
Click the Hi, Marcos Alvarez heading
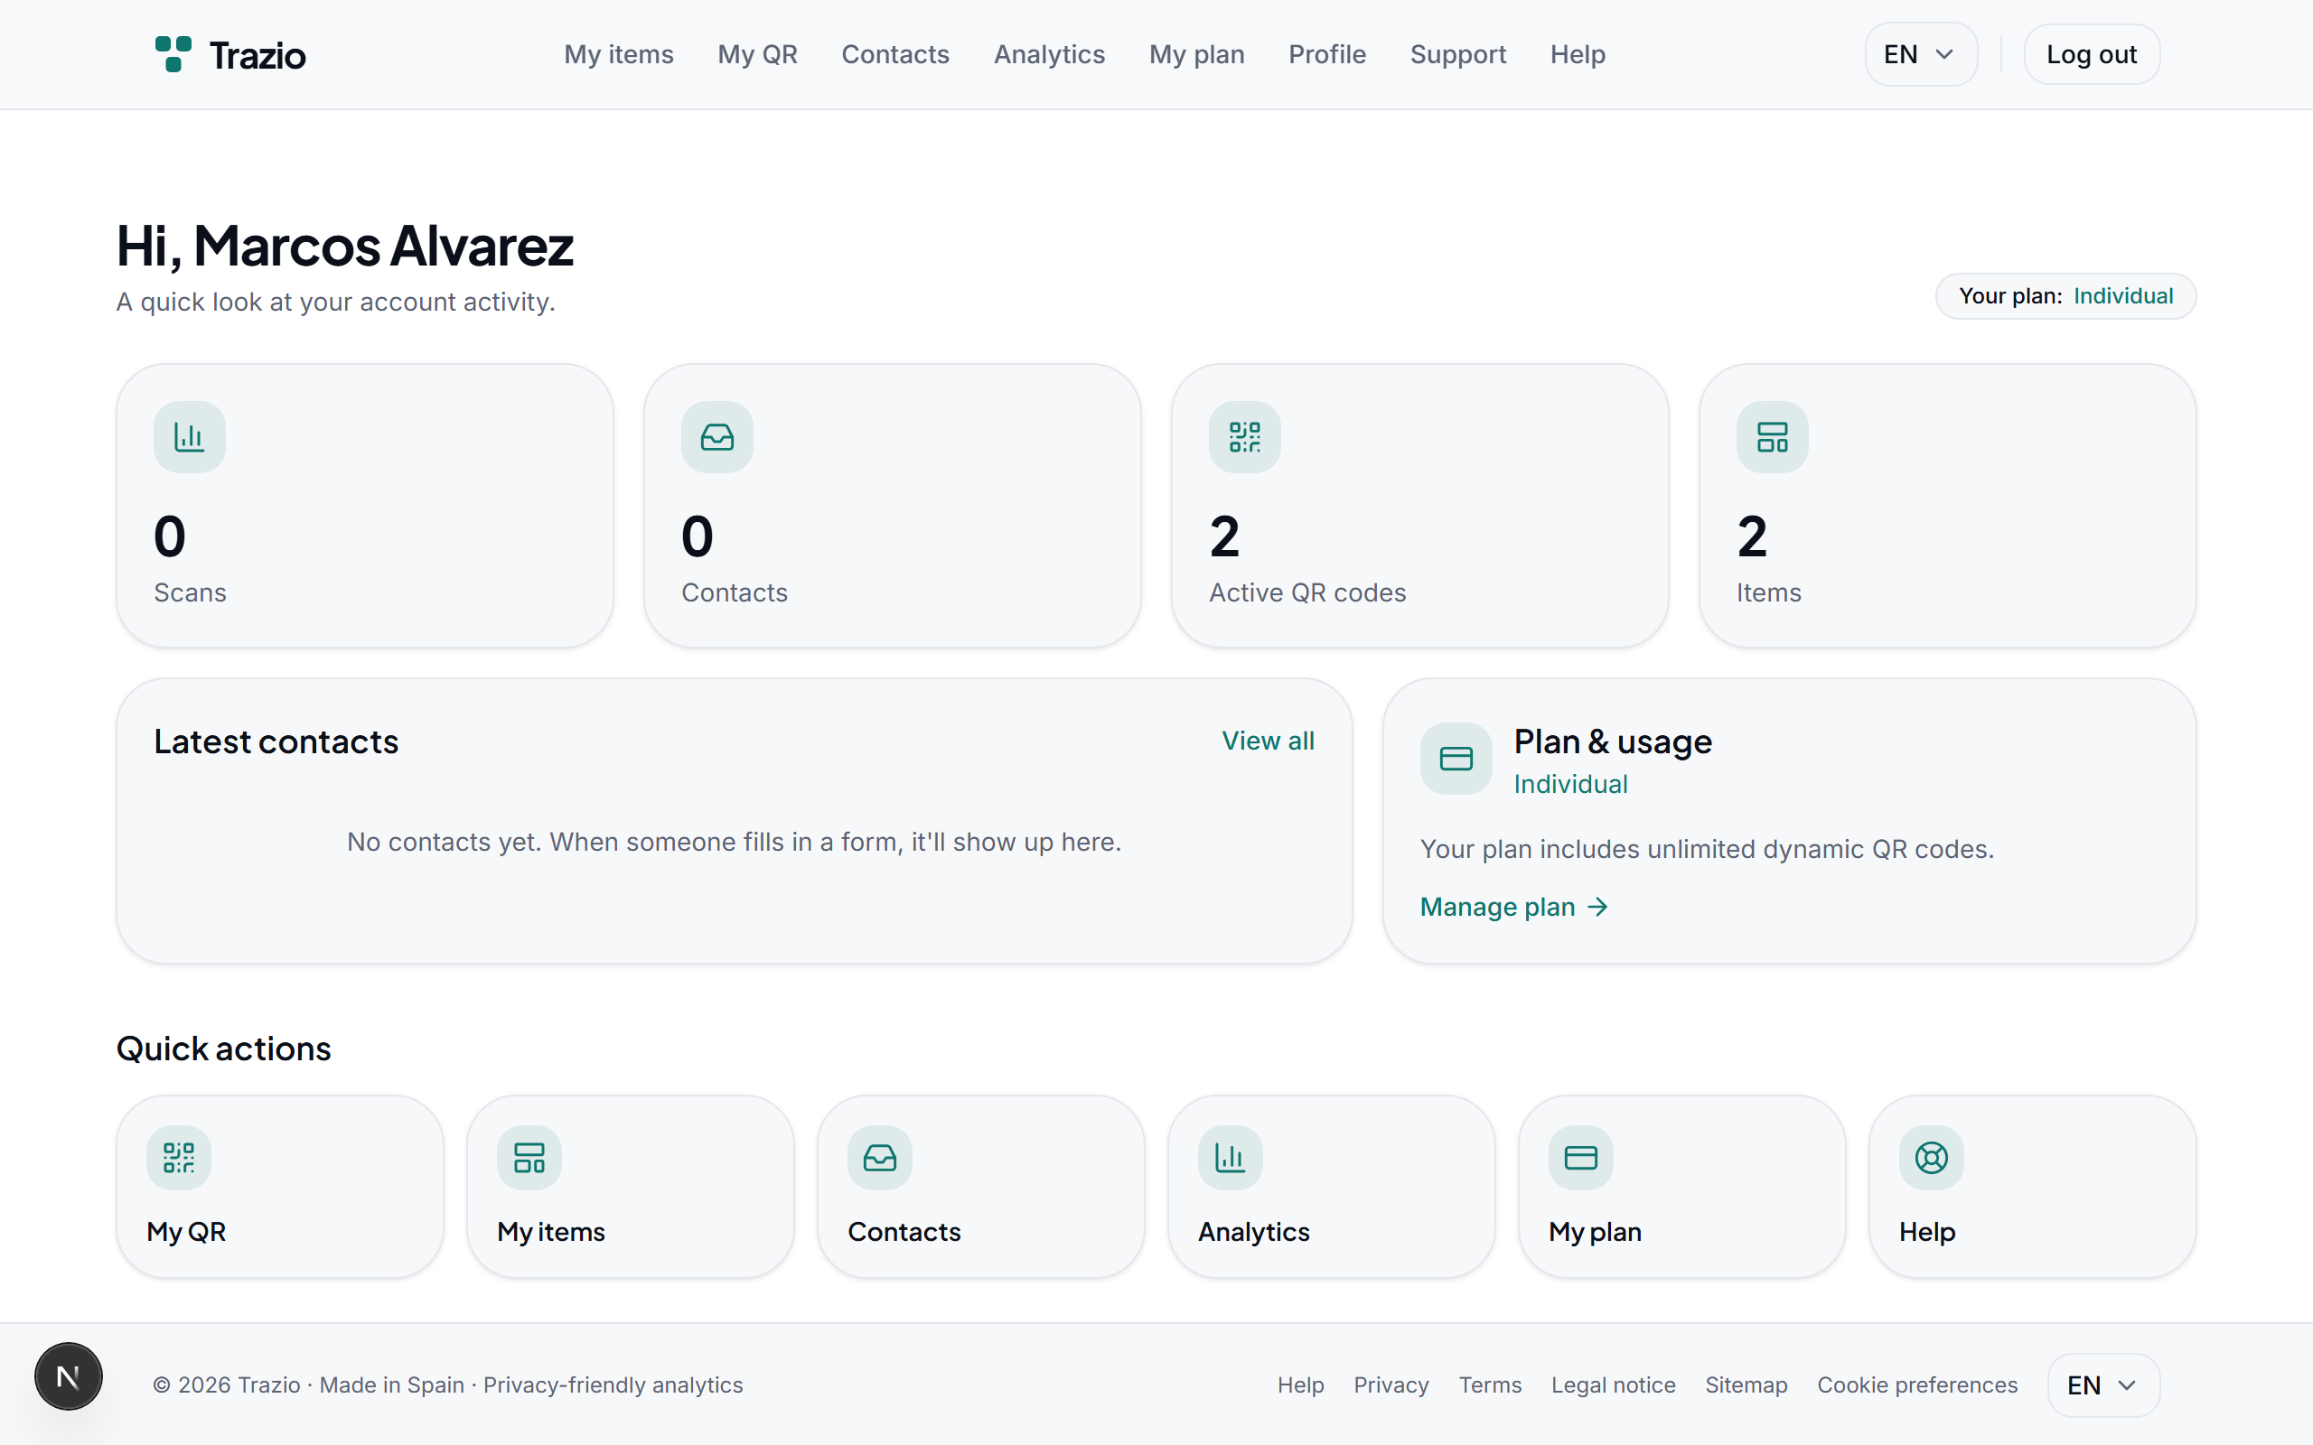click(x=345, y=246)
